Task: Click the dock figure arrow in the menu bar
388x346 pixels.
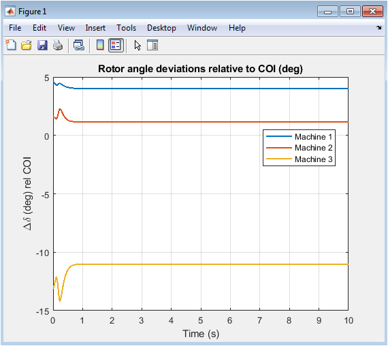Action: coord(379,27)
